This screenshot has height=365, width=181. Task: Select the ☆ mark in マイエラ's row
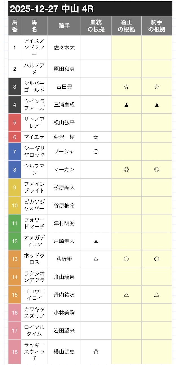[x=96, y=137]
